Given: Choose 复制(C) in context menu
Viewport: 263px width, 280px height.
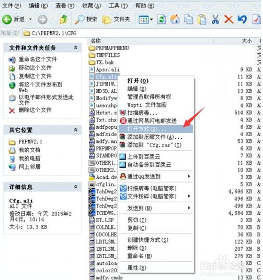Looking at the screenshot, I should coord(156,228).
